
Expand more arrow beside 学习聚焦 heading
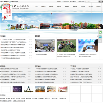pyautogui.click(x=99, y=66)
